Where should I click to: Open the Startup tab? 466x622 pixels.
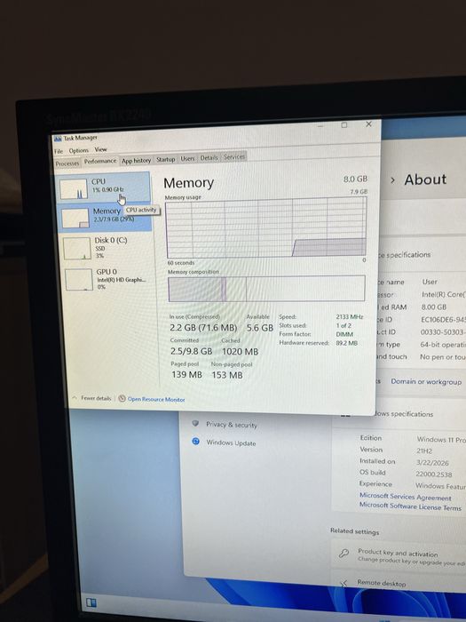(166, 159)
